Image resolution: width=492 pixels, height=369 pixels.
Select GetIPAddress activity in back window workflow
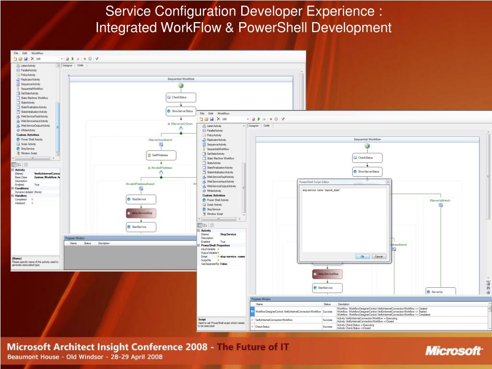[161, 155]
